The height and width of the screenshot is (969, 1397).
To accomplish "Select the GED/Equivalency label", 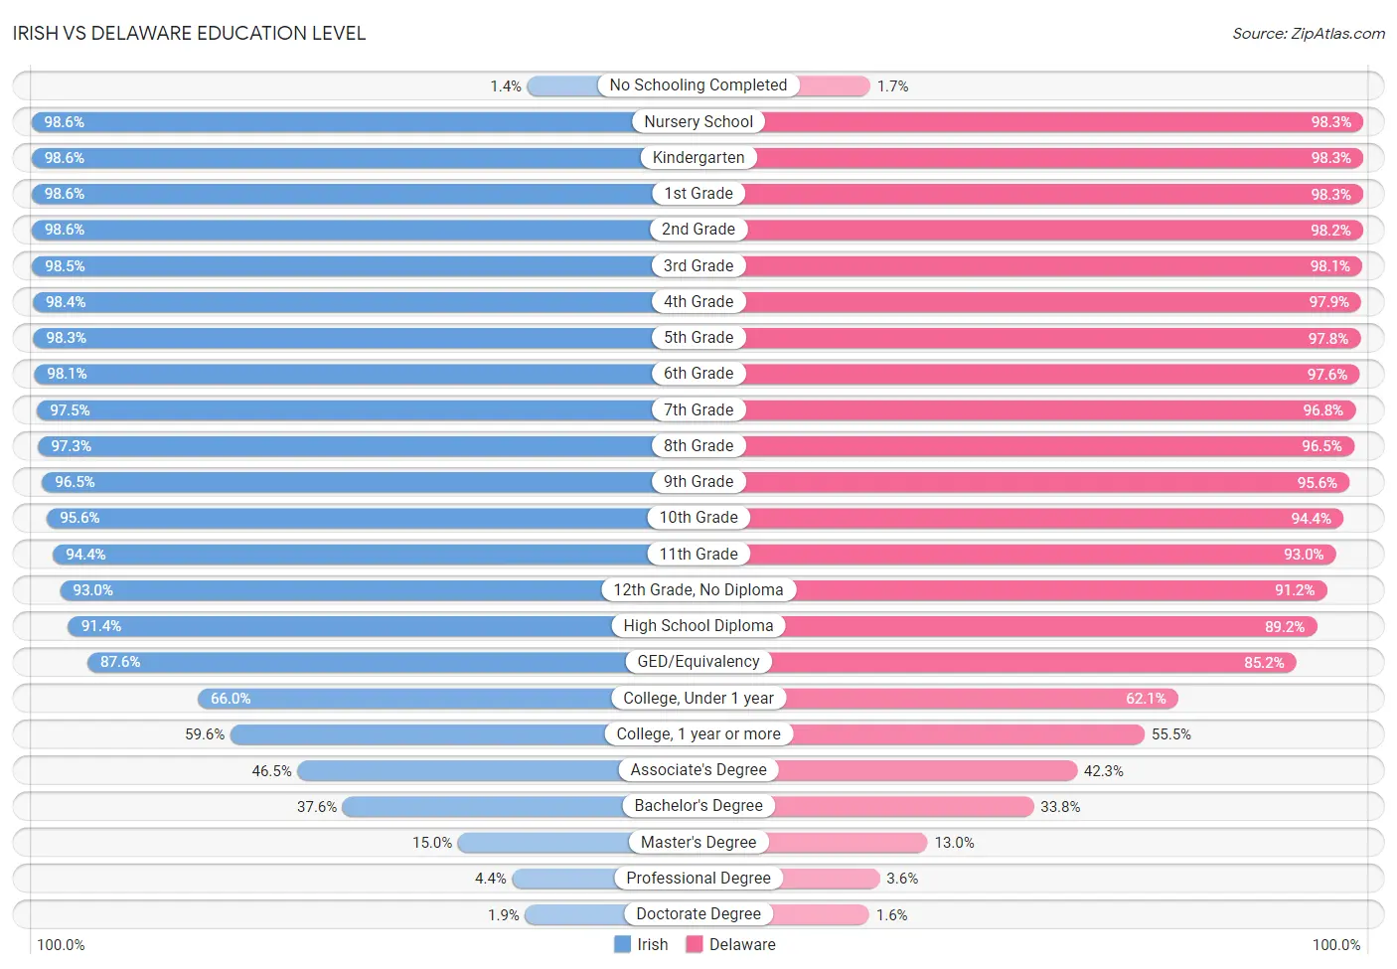I will 698,662.
